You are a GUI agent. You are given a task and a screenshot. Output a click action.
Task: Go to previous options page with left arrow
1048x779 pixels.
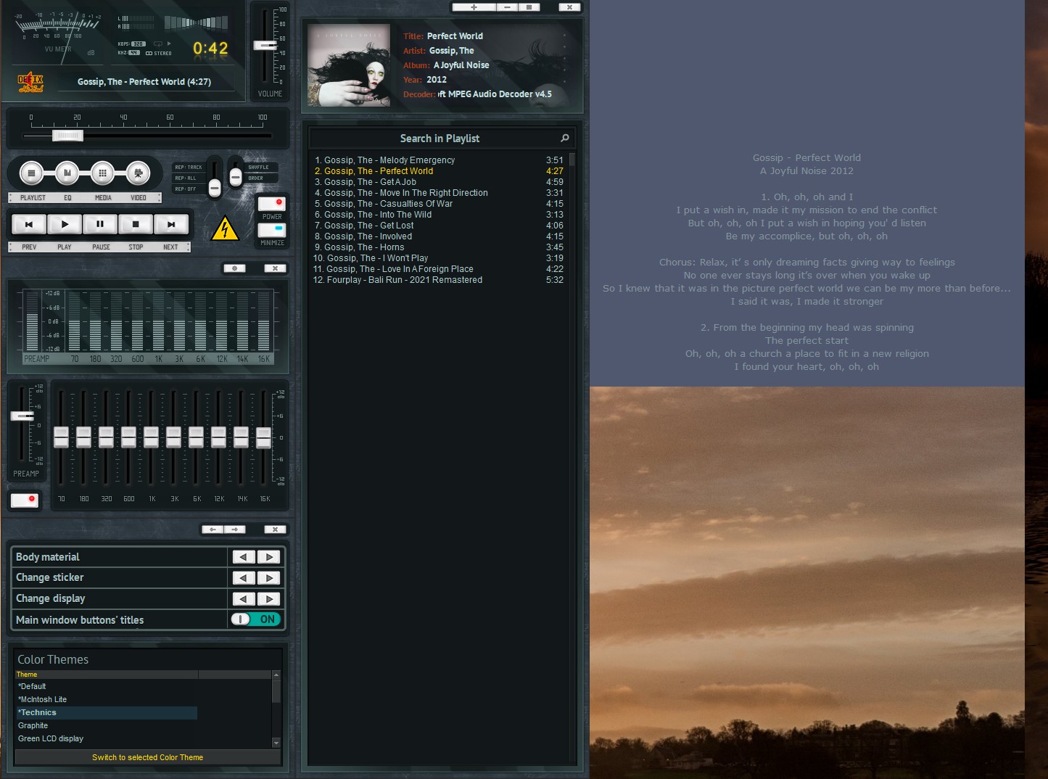click(x=213, y=529)
